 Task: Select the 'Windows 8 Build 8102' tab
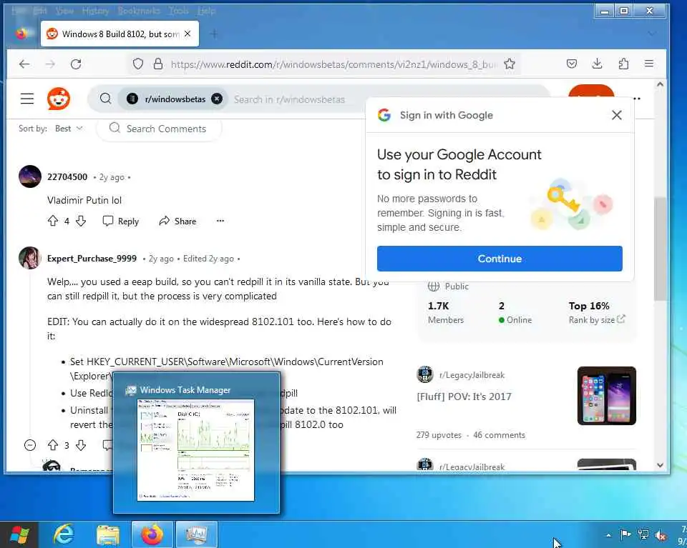coord(120,34)
